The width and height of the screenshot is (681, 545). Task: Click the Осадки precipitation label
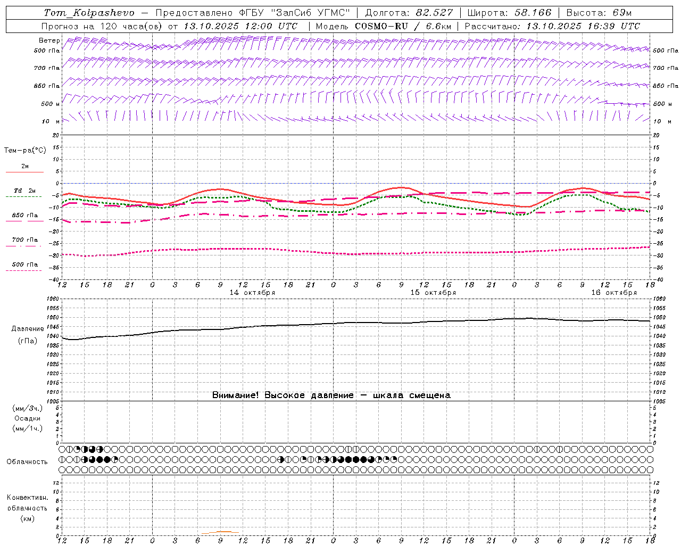point(28,418)
